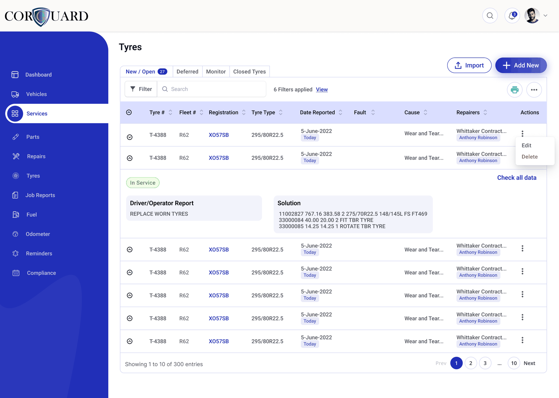559x398 pixels.
Task: Select Delete in the row context menu
Action: 529,157
